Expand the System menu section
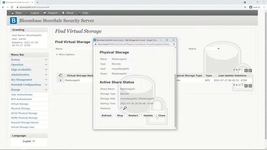Viewport: 267px width, 150px height. coord(29,60)
